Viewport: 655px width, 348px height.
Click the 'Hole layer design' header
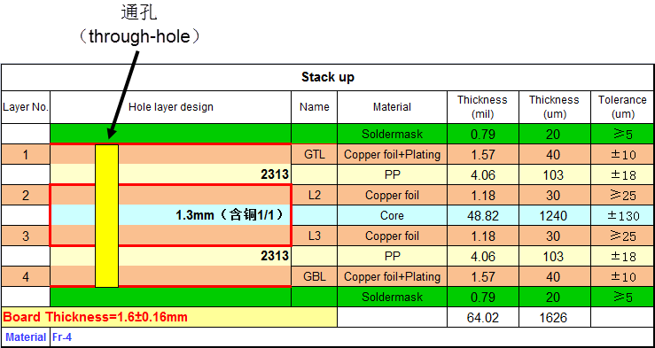[170, 107]
